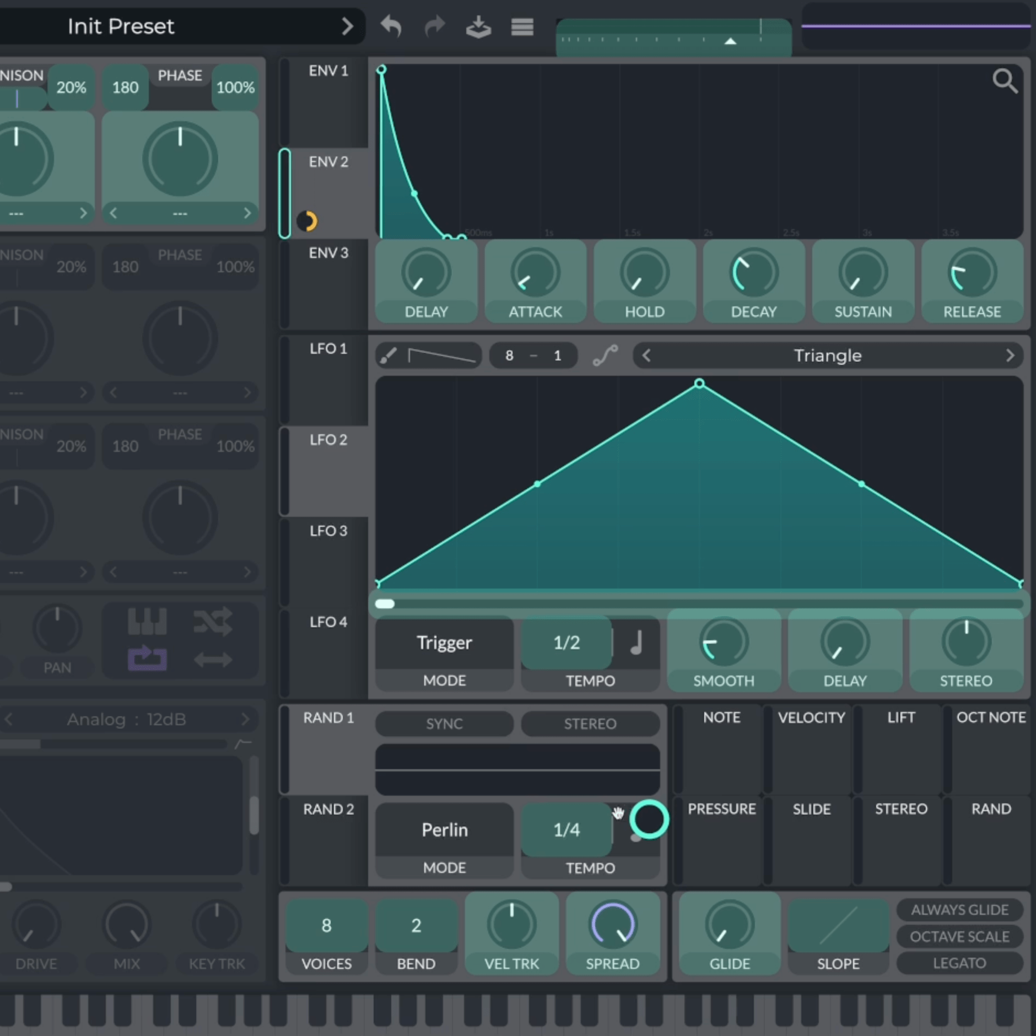The height and width of the screenshot is (1036, 1036).
Task: Click the VEL TRK knob
Action: tap(511, 925)
